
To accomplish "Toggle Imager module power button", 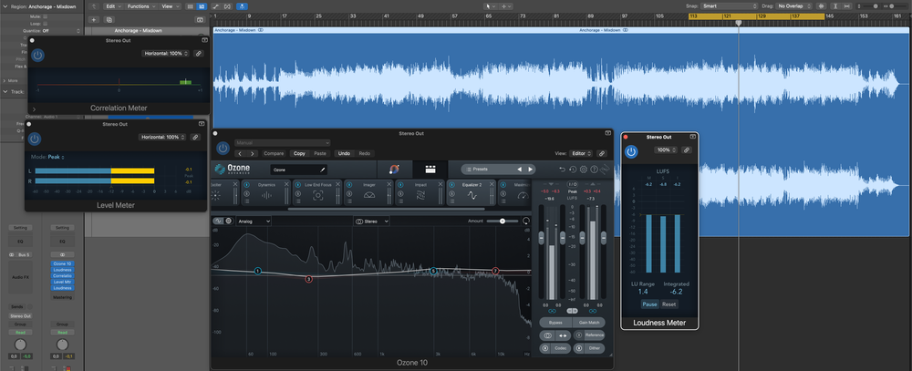I will point(348,185).
